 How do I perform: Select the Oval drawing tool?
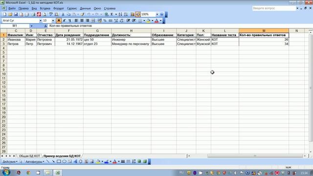pyautogui.click(x=64, y=161)
